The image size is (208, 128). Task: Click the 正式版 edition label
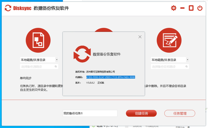pos(101,83)
